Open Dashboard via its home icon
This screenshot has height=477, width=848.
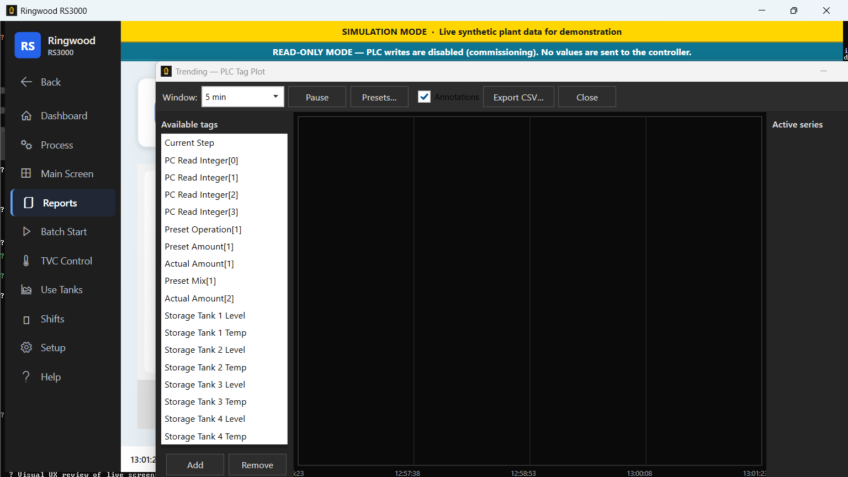26,116
